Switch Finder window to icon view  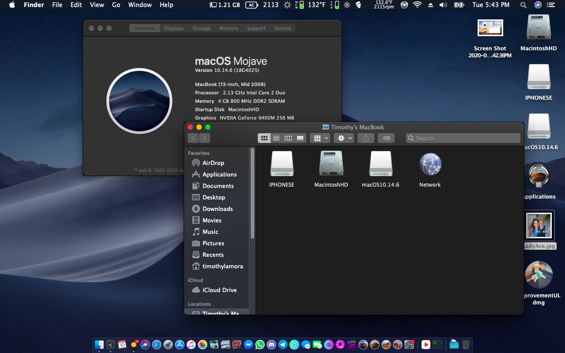264,138
